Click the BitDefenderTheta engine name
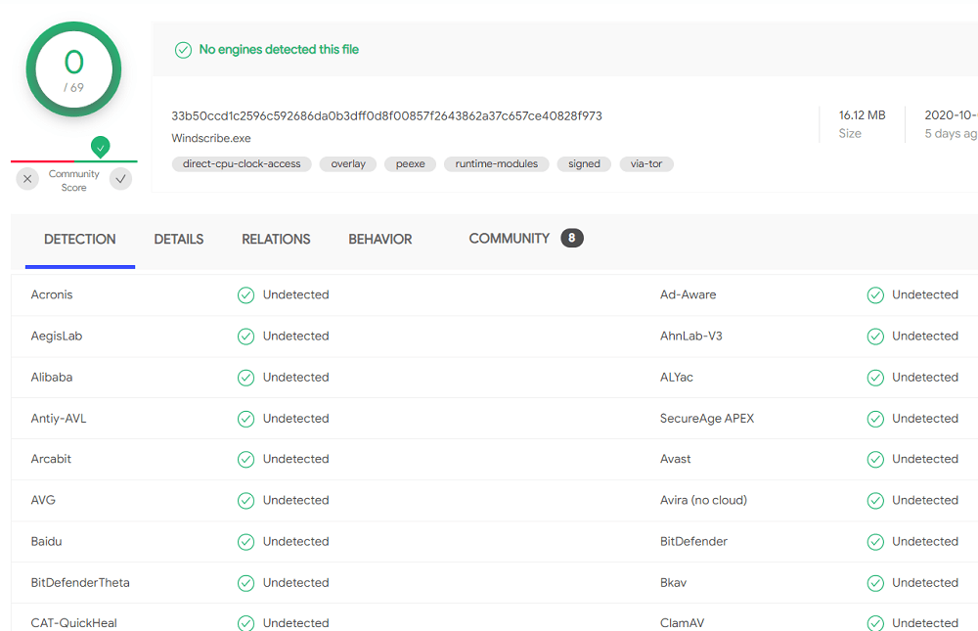Viewport: 978px width, 631px height. (x=80, y=582)
